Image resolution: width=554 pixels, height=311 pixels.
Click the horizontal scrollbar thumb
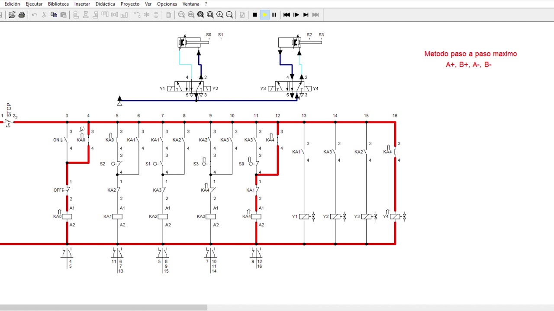point(103,308)
